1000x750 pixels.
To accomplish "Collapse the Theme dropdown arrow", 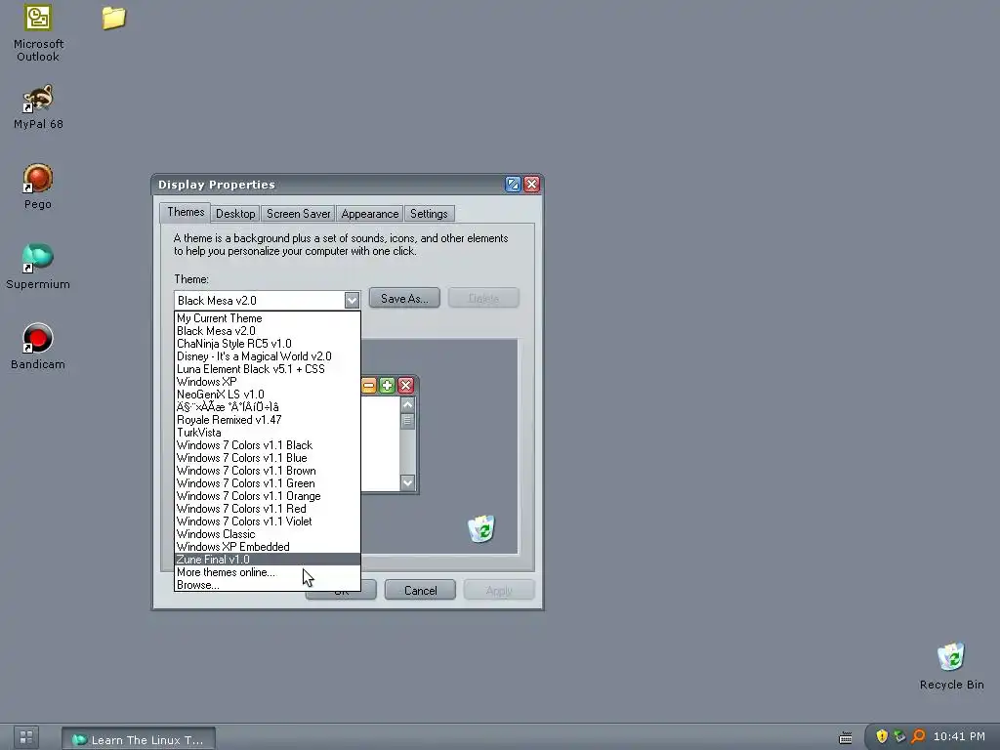I will [352, 300].
